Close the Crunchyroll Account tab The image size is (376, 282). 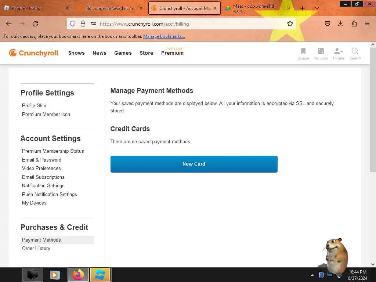[215, 8]
